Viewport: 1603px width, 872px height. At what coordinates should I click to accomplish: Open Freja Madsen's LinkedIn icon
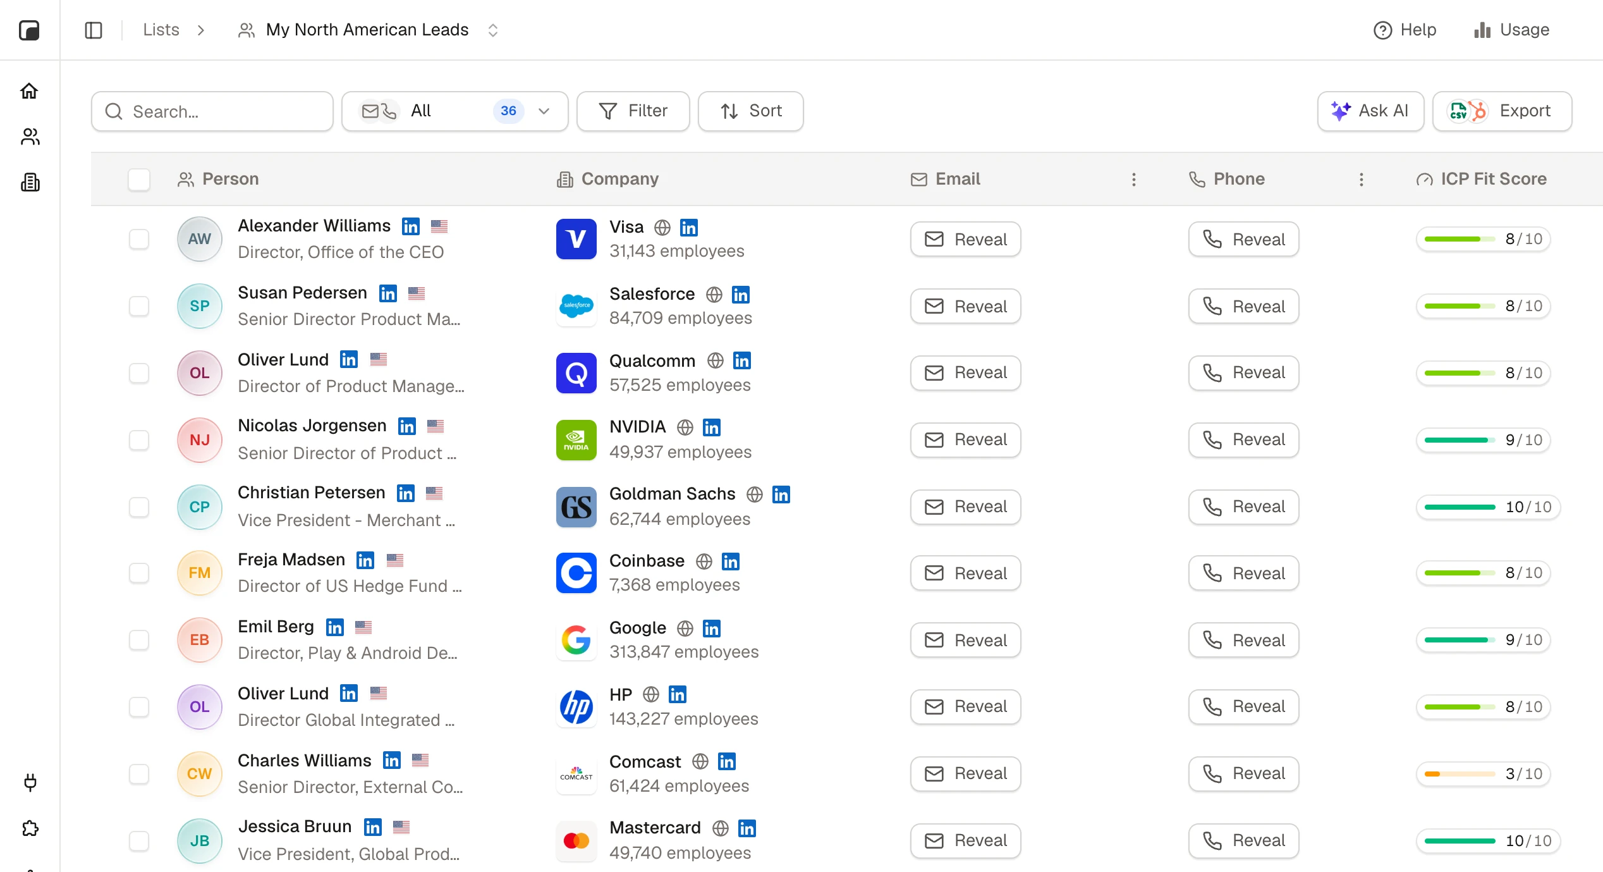pos(365,560)
